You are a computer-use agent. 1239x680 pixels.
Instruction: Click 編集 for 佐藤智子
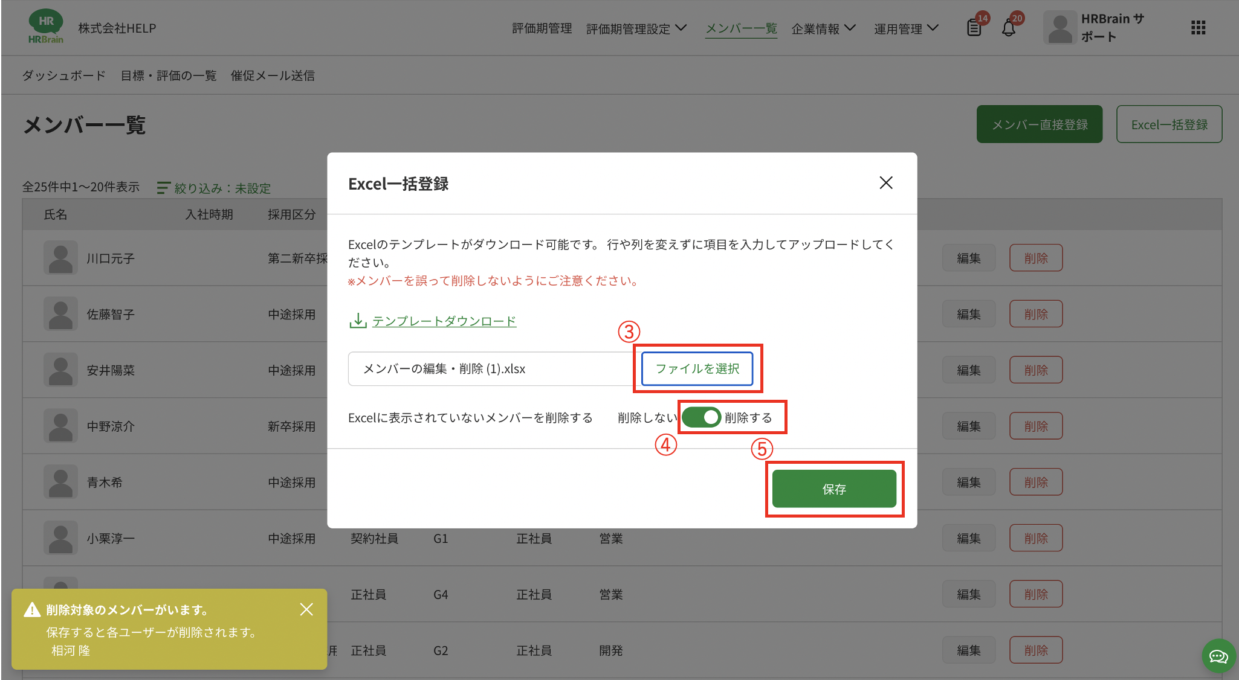point(969,314)
